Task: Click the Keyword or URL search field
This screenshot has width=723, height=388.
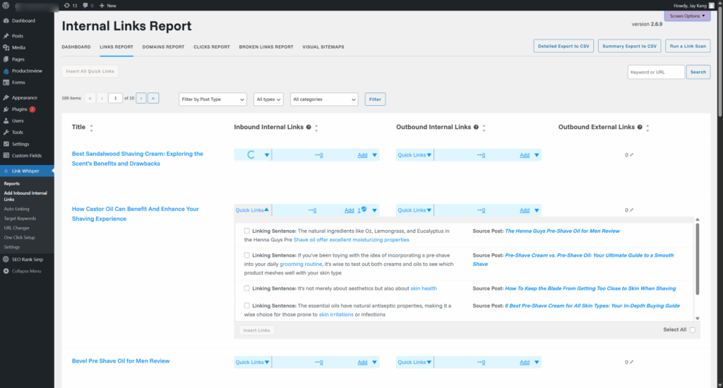Action: coord(655,72)
